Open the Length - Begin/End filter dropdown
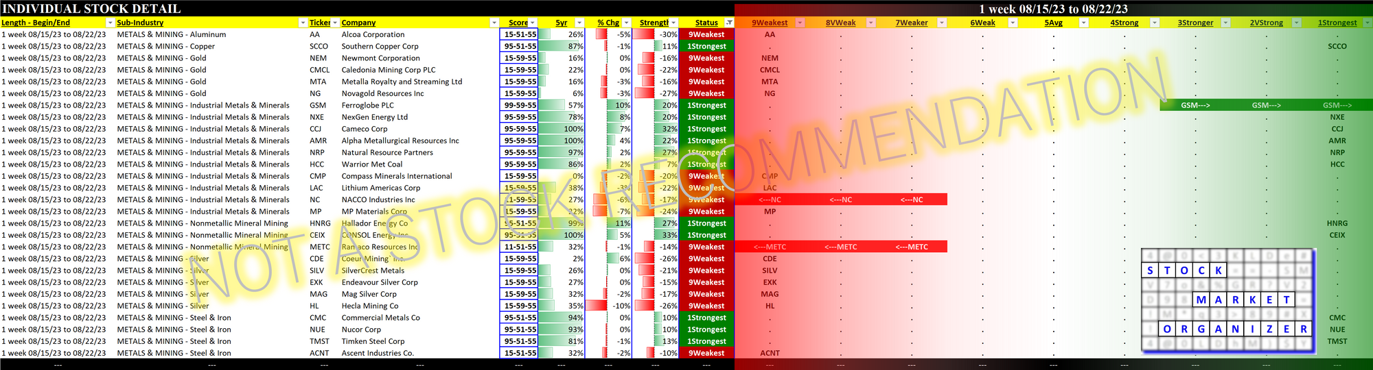Screen dimensions: 1373x370 click(110, 23)
